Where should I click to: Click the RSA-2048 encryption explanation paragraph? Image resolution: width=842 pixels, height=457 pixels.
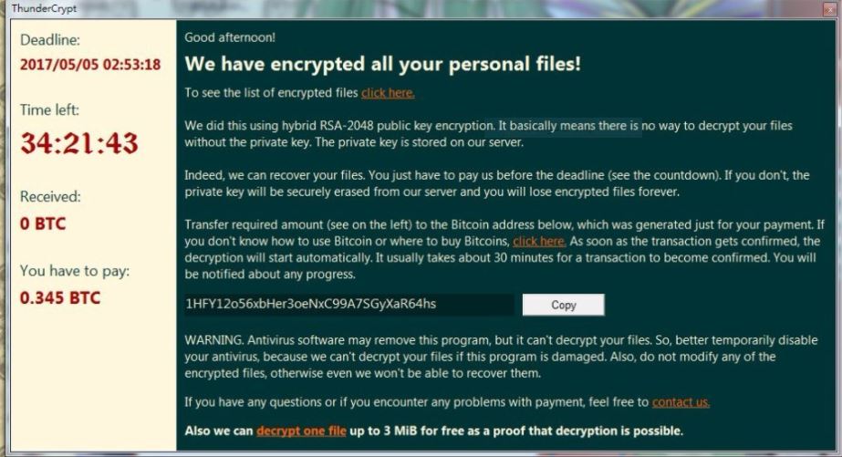488,133
